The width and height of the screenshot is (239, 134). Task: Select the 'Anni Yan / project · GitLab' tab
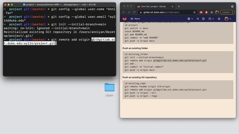click(x=153, y=7)
